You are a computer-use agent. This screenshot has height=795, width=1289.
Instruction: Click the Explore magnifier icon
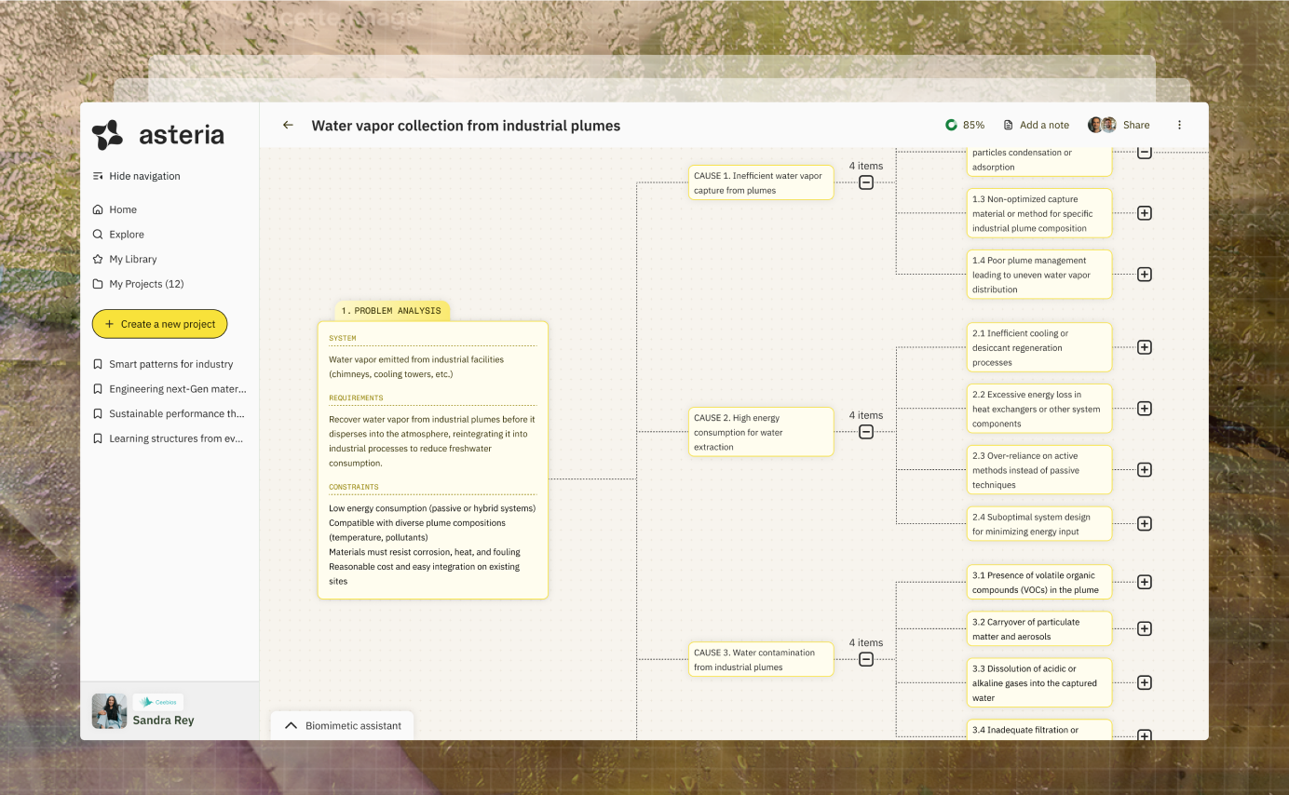98,235
